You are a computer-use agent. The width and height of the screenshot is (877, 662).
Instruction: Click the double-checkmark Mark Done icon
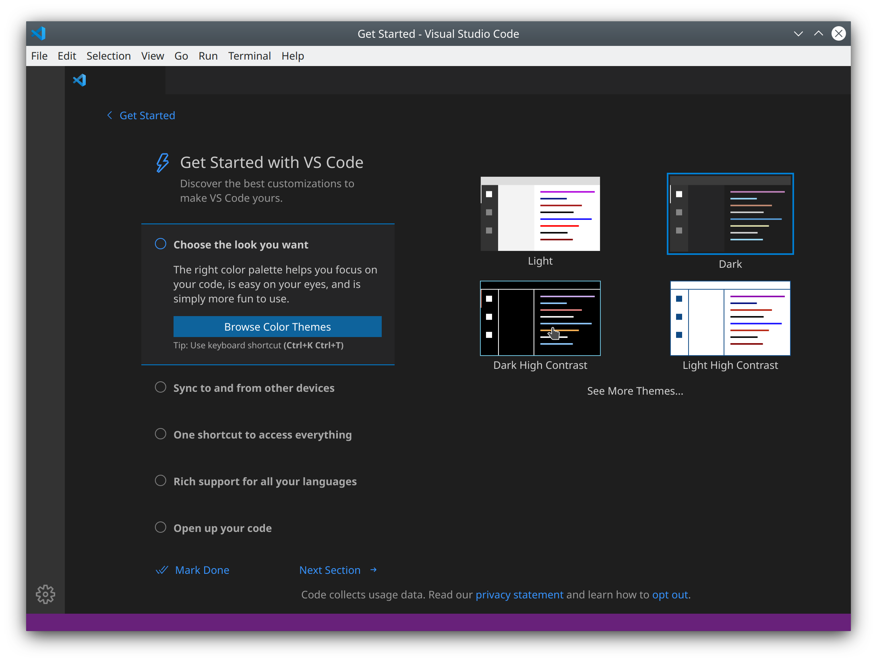point(162,570)
